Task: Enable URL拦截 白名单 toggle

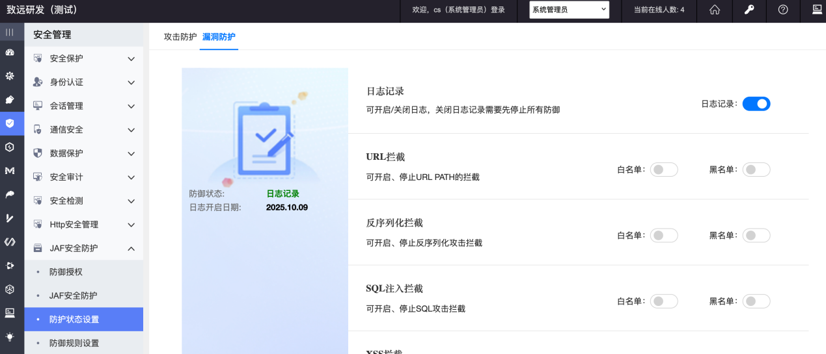Action: (x=664, y=170)
